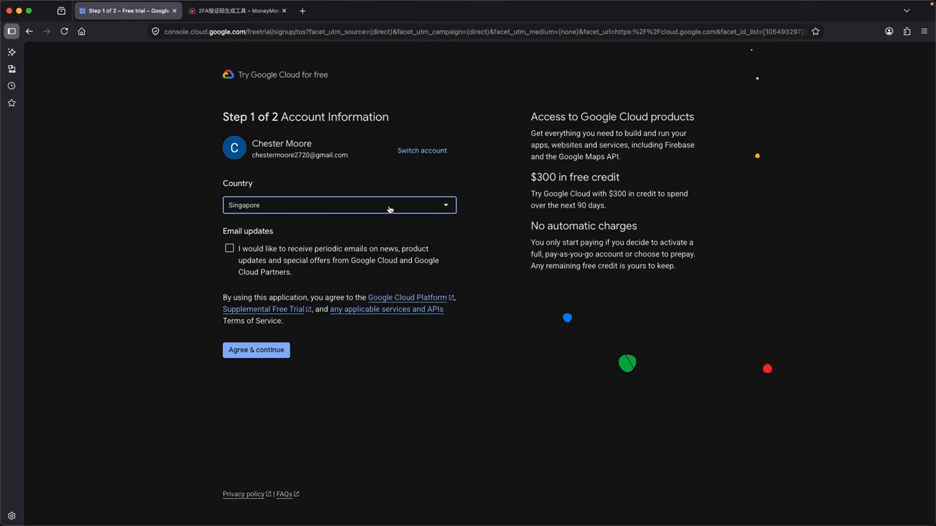Open the profile account icon in toolbar
The image size is (936, 526).
(x=889, y=31)
